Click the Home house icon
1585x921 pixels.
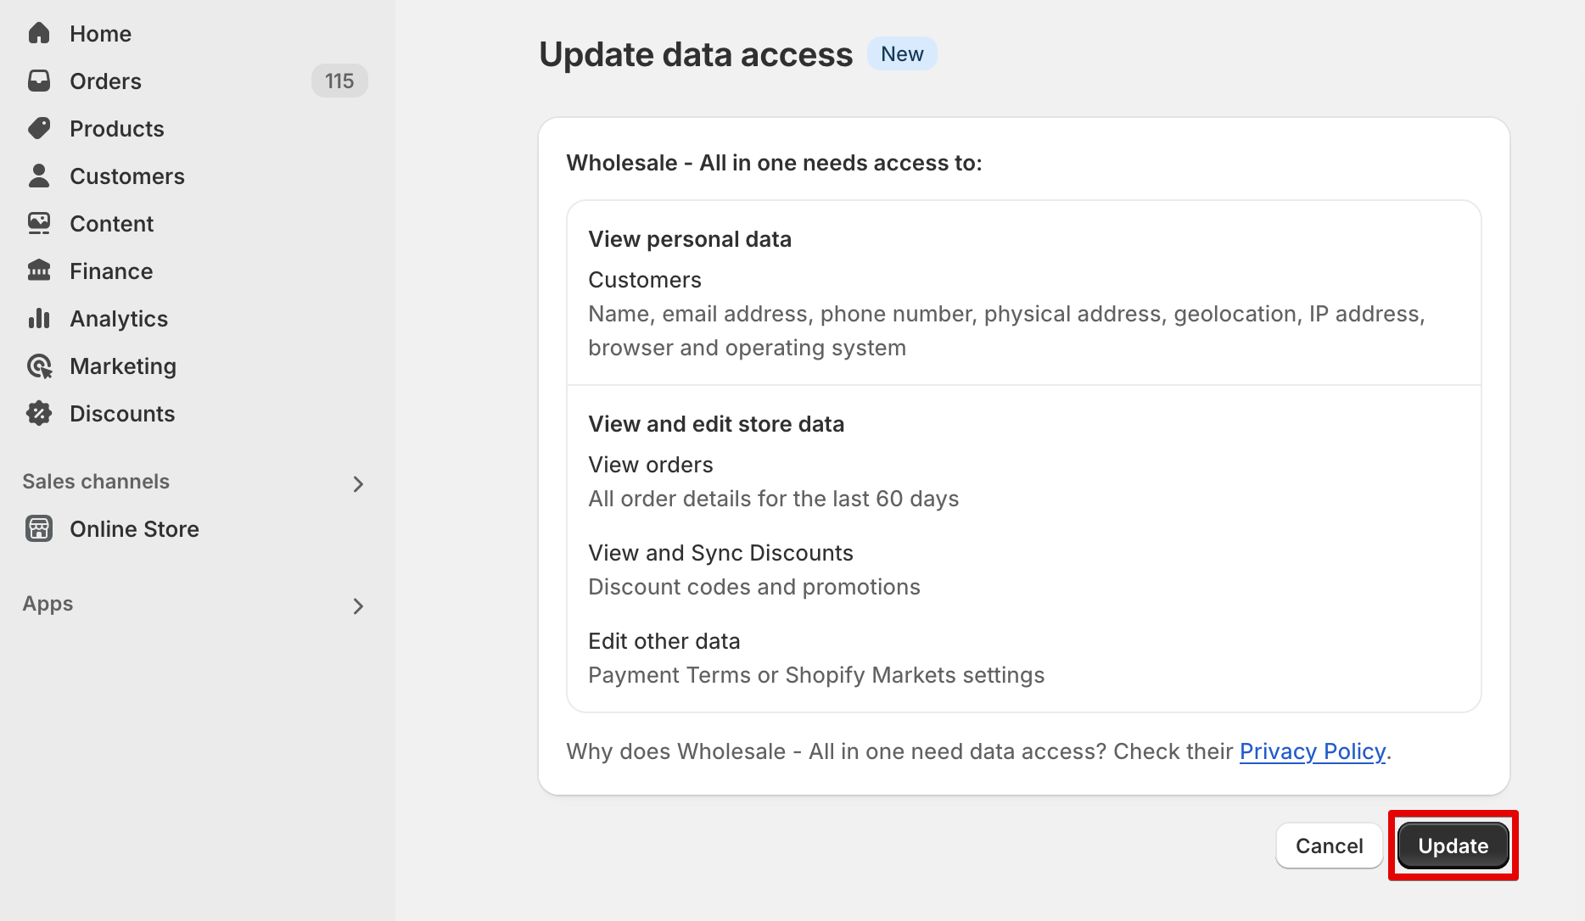(39, 33)
